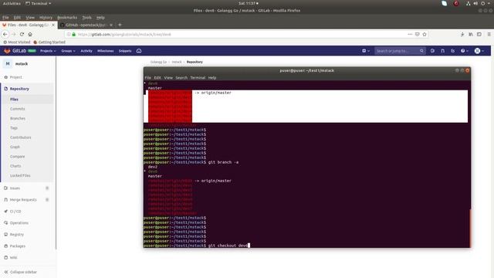The image size is (494, 278).
Task: Open Terminal window View menu
Action: pos(168,77)
